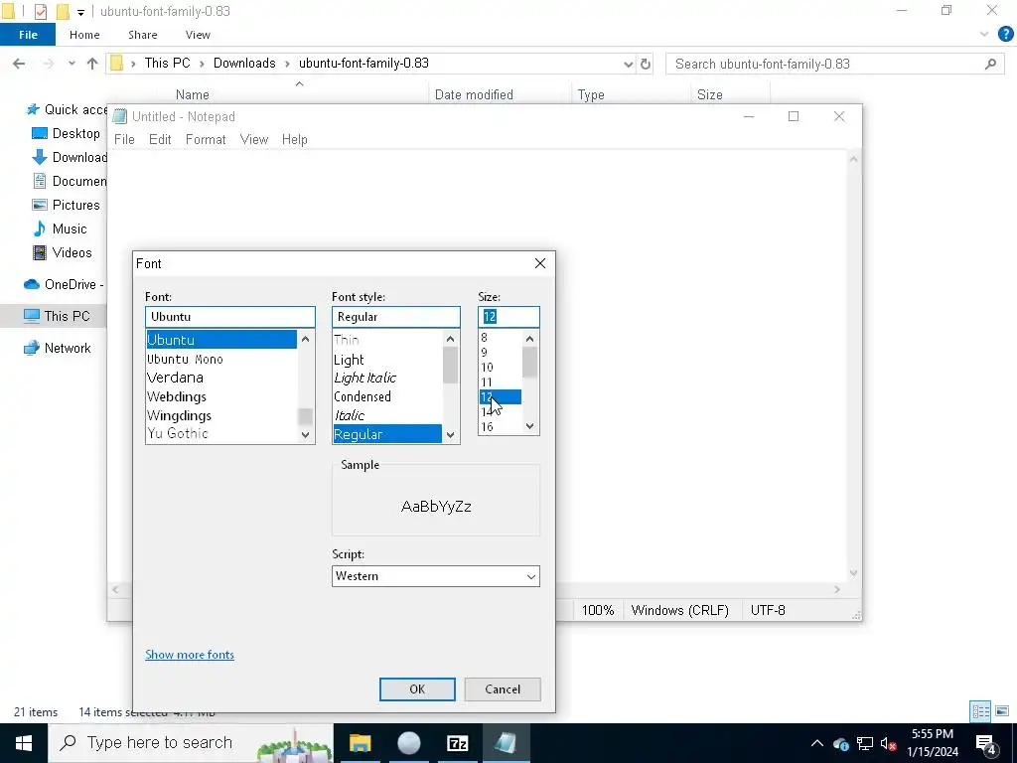Switch to the Share ribbon tab
Screen dimensions: 1017x763
pyautogui.click(x=143, y=35)
